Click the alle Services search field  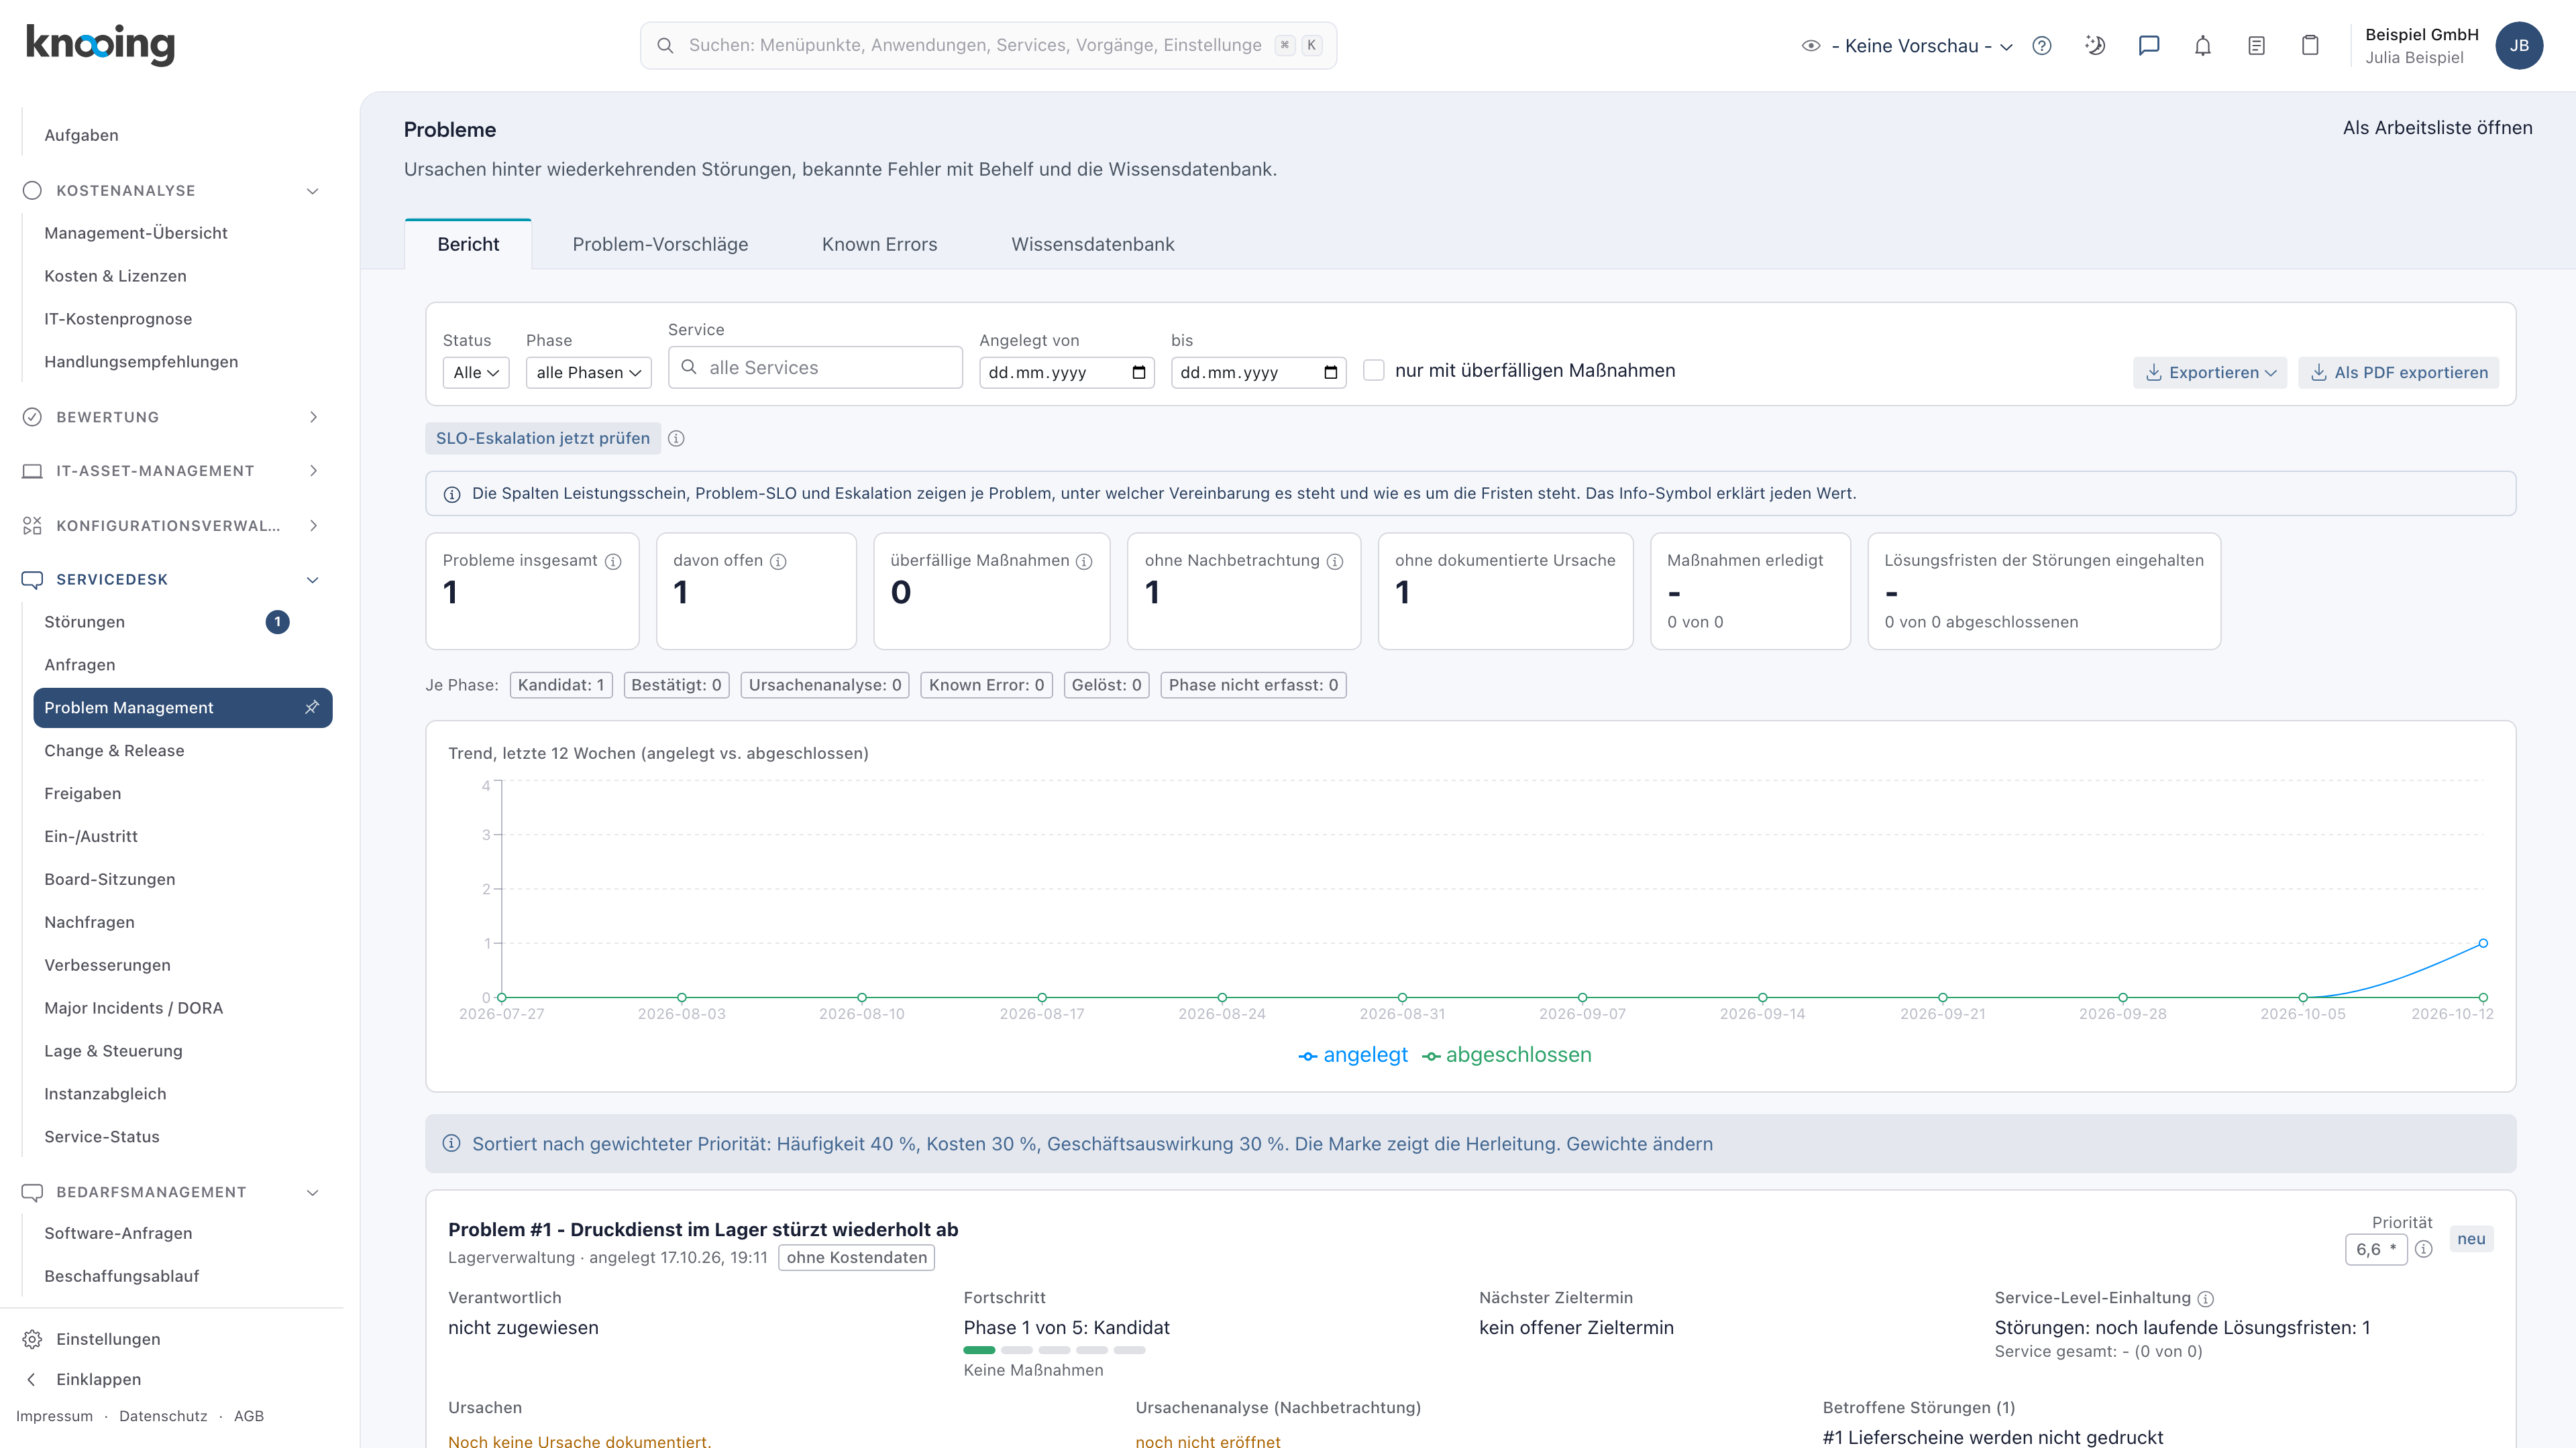[815, 368]
